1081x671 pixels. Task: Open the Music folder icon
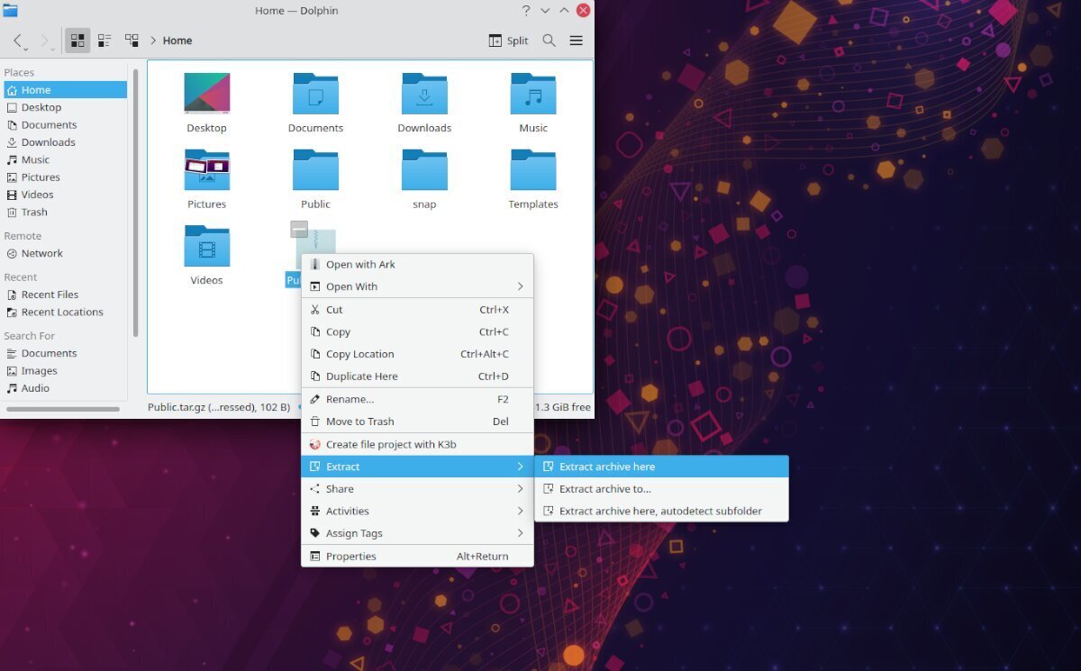[x=533, y=95]
